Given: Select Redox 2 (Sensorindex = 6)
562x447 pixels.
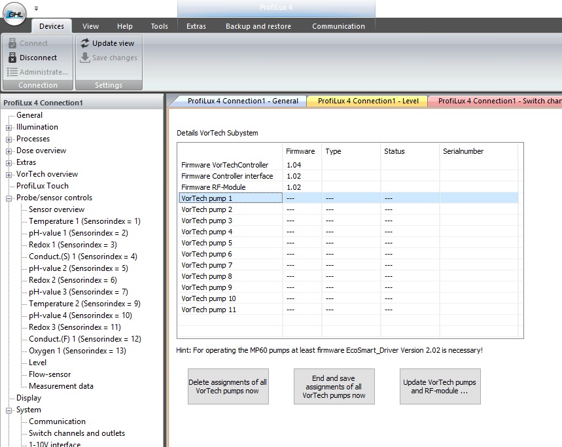Looking at the screenshot, I should tap(73, 280).
